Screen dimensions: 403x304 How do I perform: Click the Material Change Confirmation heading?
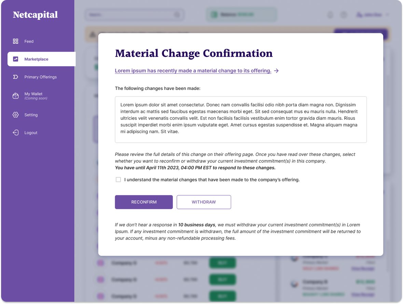[194, 54]
